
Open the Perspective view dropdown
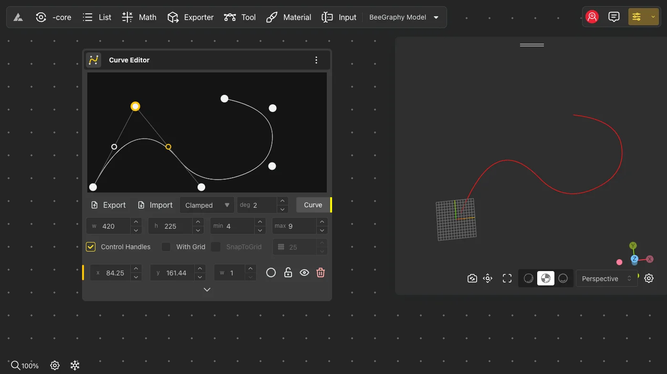click(606, 278)
